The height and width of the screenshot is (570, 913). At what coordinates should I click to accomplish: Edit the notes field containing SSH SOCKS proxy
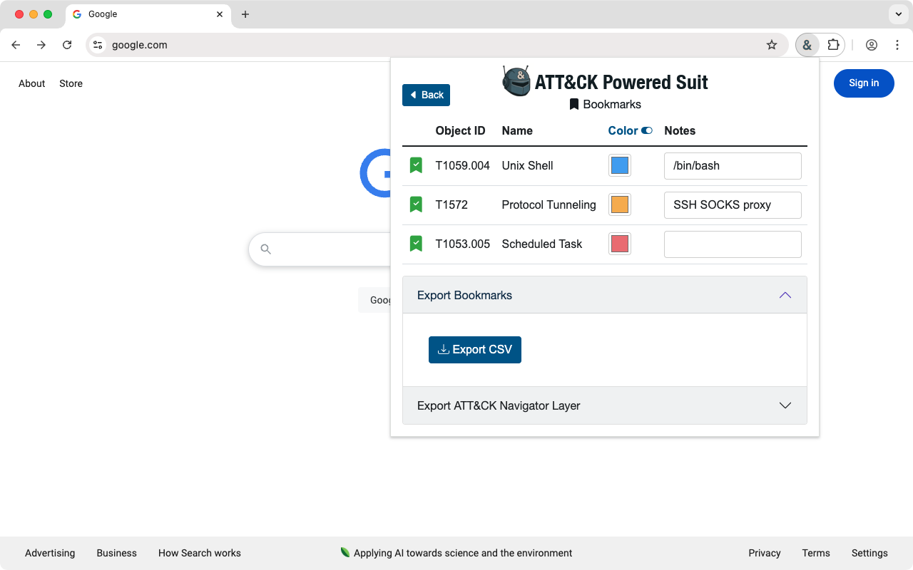733,205
